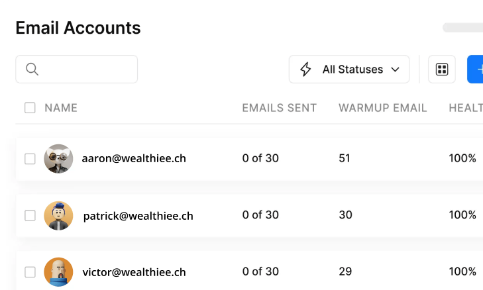Tick the checkbox for victor@wealthiee.ch
This screenshot has width=483, height=290.
(x=30, y=272)
